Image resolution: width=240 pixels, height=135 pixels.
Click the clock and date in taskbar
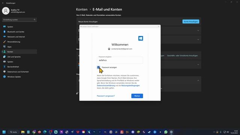coord(234,132)
